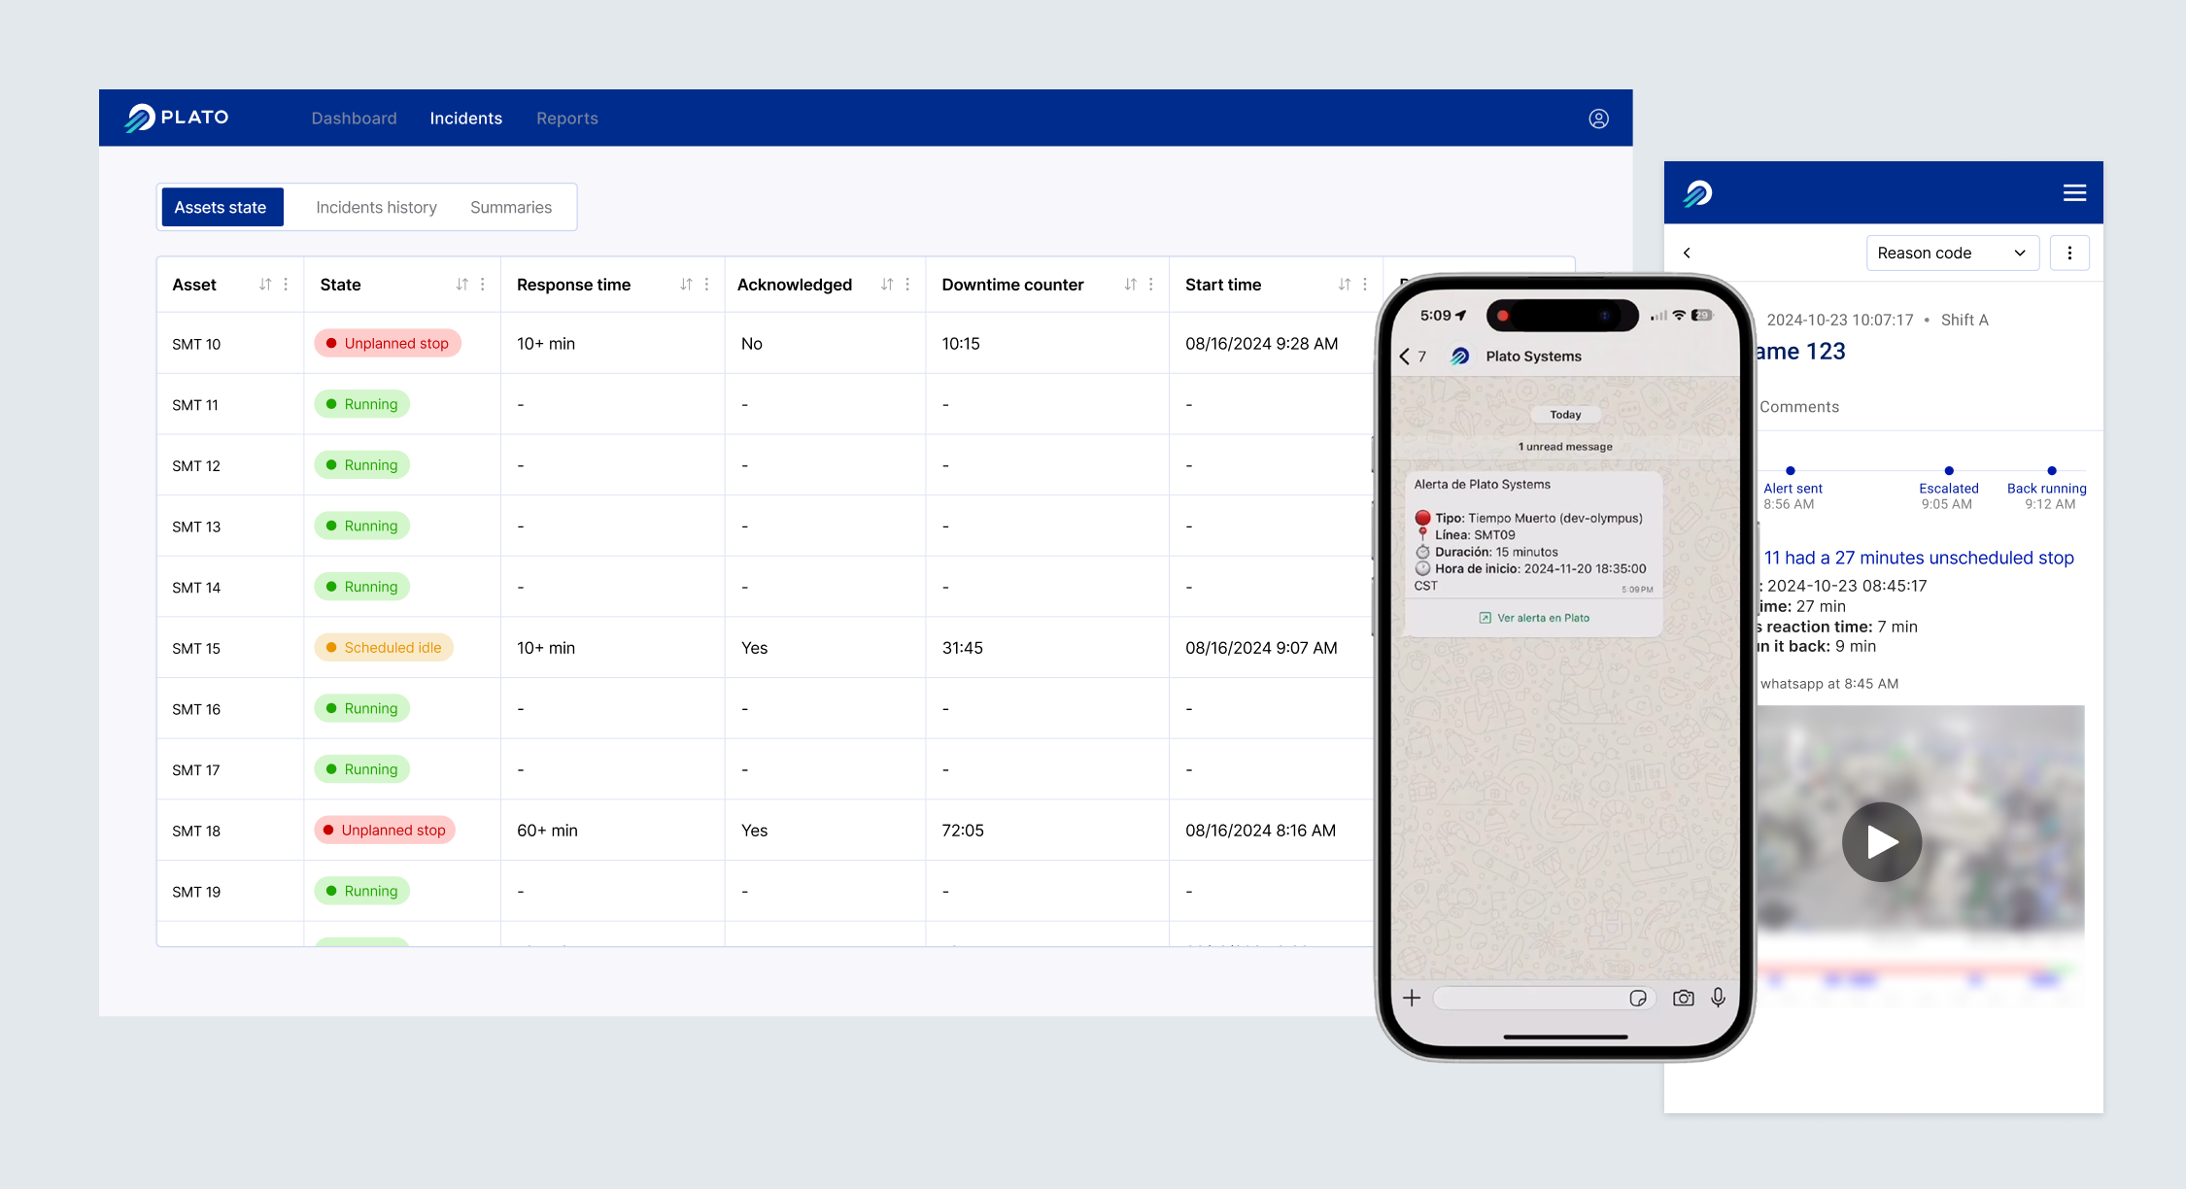Click the Shift A label in mobile panel

pos(1964,320)
